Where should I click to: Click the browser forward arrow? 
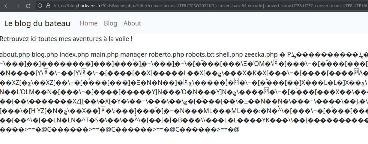(17, 6)
